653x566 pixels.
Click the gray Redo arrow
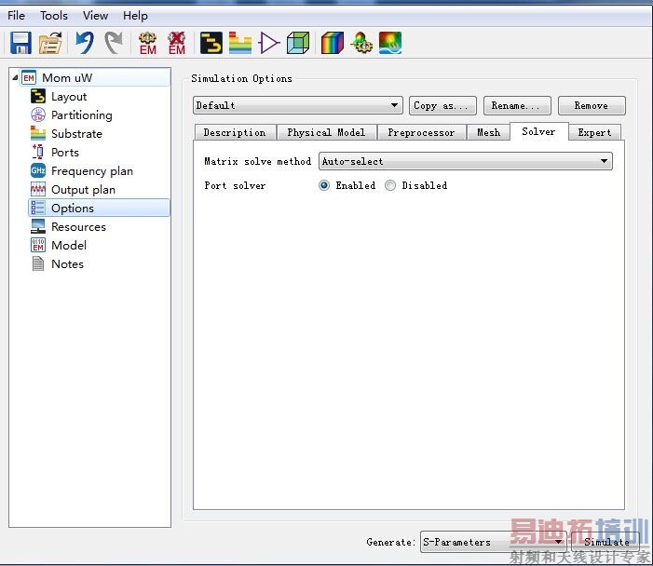[114, 43]
